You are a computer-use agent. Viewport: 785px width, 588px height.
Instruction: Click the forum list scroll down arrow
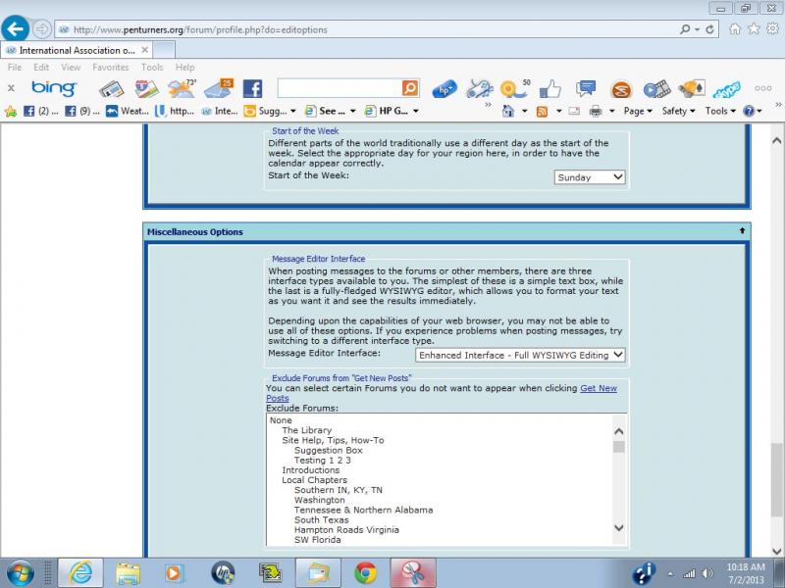click(618, 528)
